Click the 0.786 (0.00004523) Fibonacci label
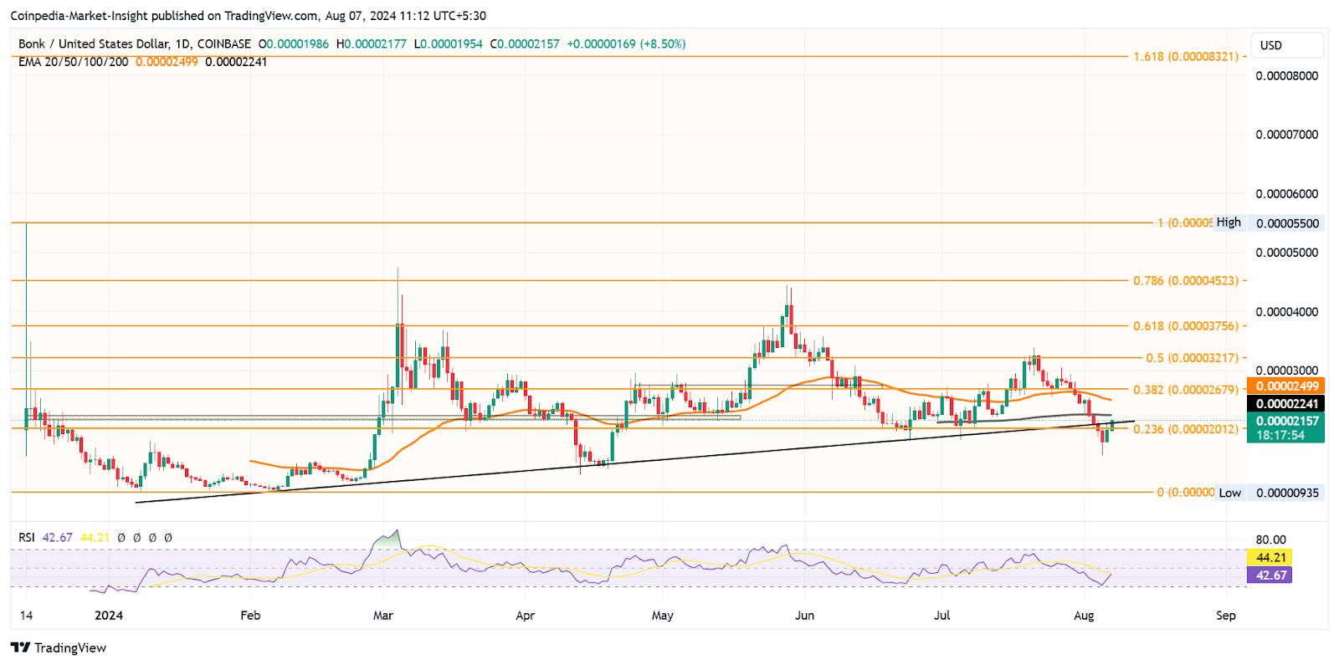 pyautogui.click(x=1186, y=280)
